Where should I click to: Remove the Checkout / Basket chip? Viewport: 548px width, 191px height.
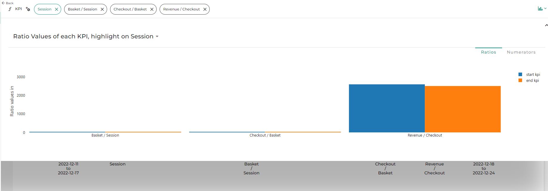[x=152, y=9]
